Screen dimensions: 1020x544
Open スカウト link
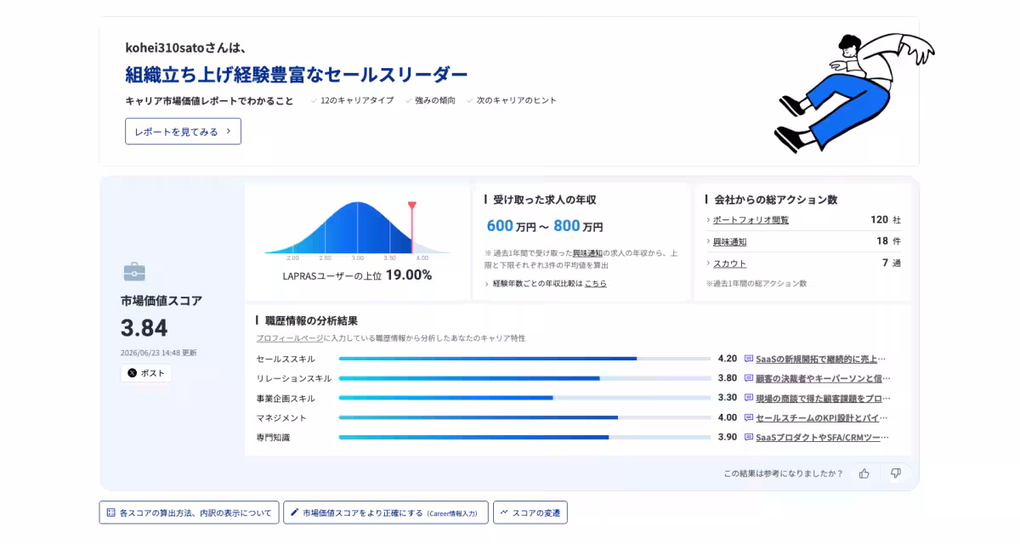tap(729, 263)
